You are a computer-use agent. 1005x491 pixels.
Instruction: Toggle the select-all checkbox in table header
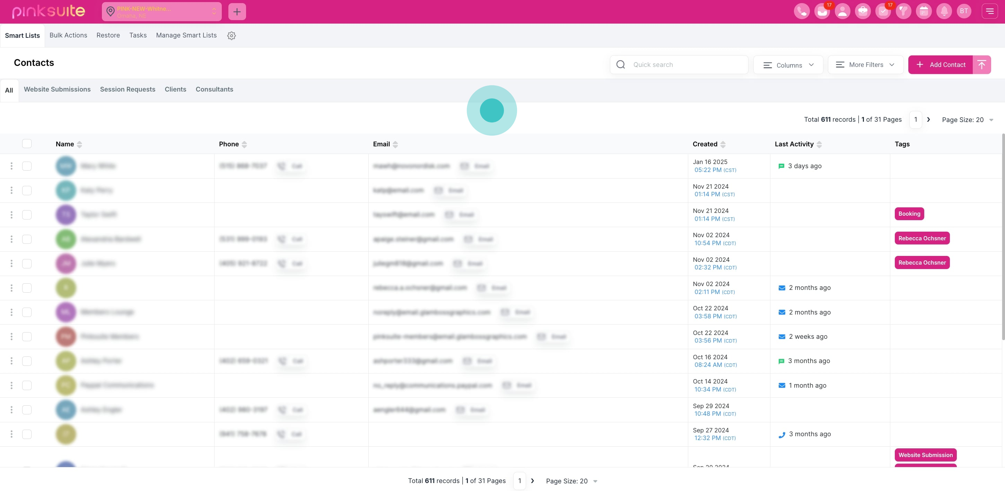tap(27, 144)
